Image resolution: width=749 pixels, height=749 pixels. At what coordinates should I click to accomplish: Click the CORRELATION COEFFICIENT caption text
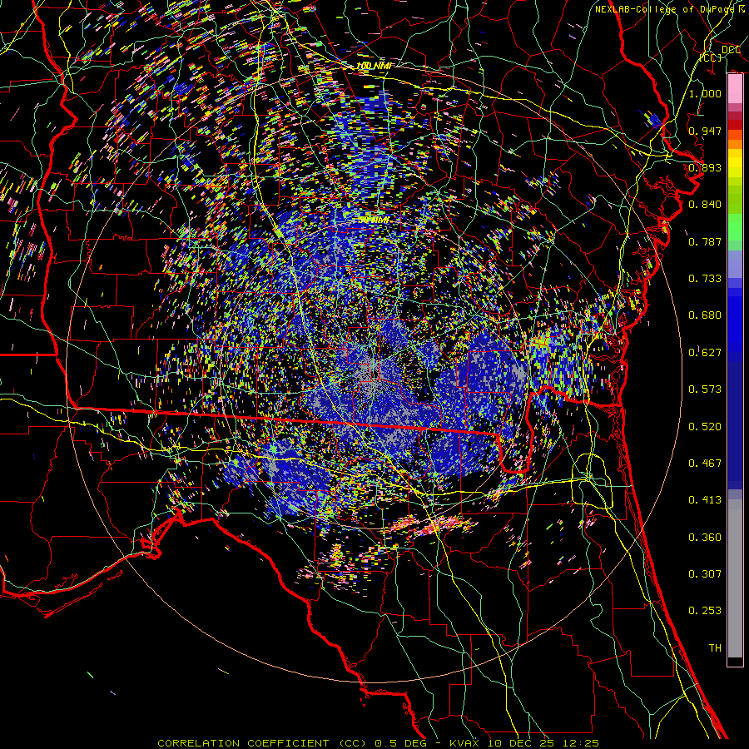tap(244, 743)
